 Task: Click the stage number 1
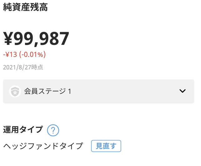pos(70,91)
